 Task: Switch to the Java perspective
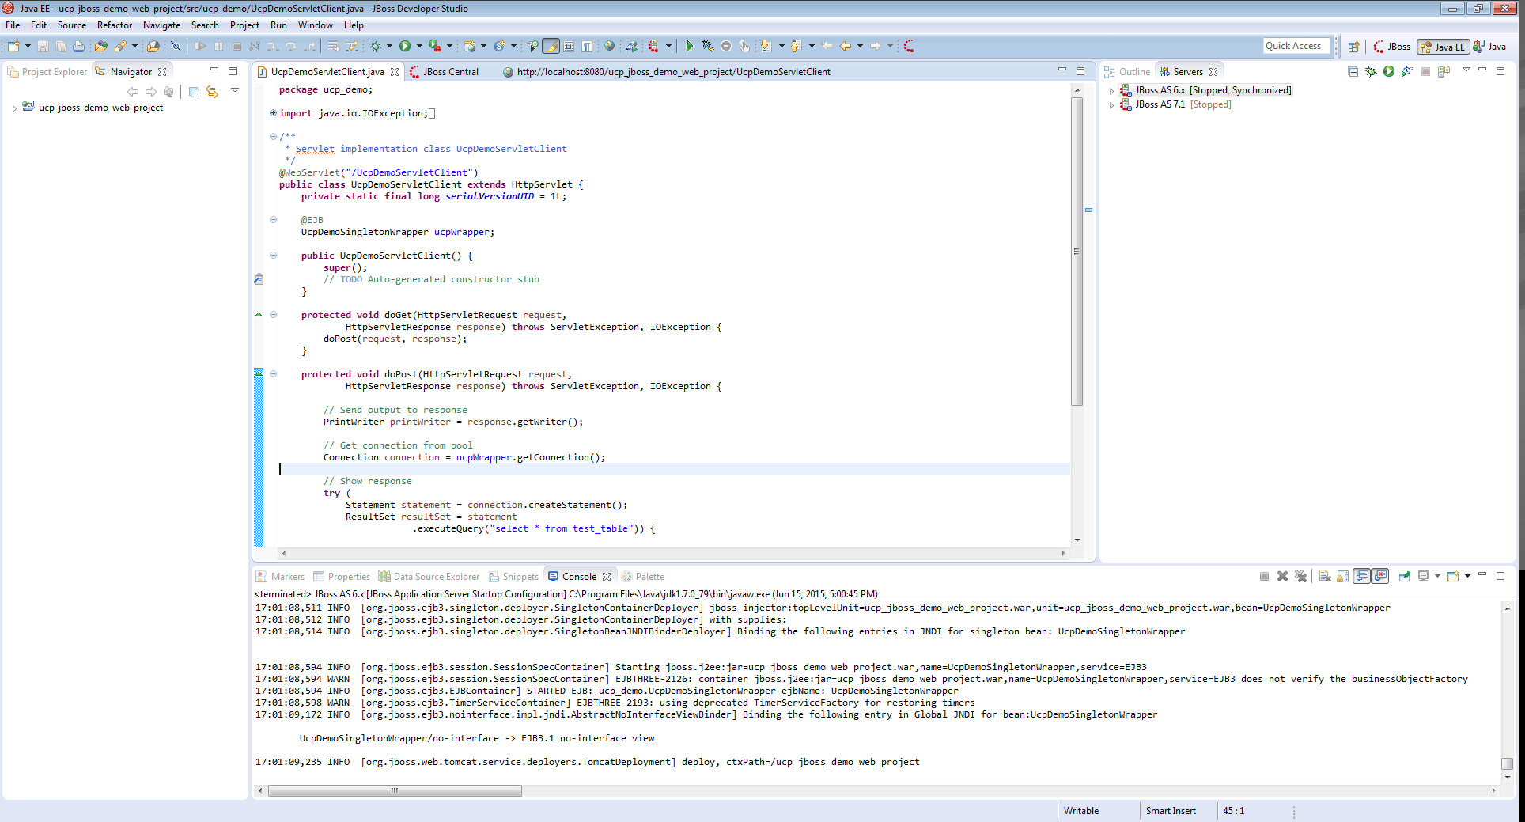[x=1489, y=47]
